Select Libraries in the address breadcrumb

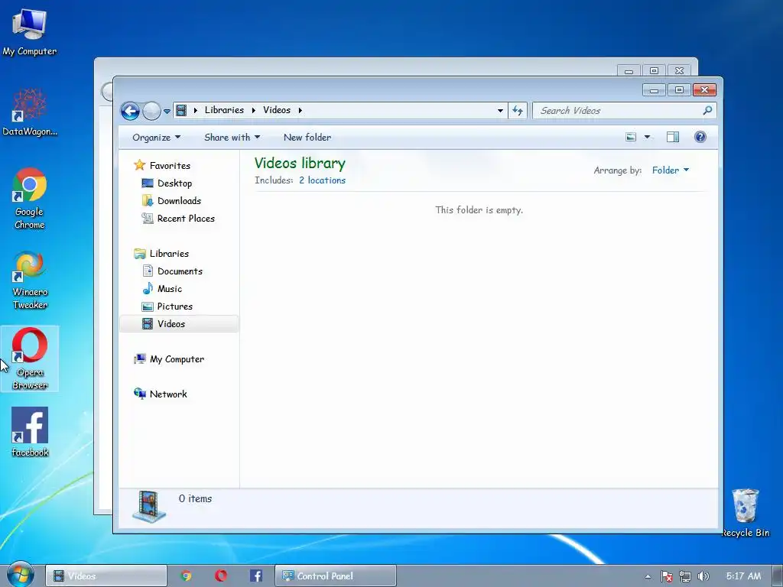224,110
